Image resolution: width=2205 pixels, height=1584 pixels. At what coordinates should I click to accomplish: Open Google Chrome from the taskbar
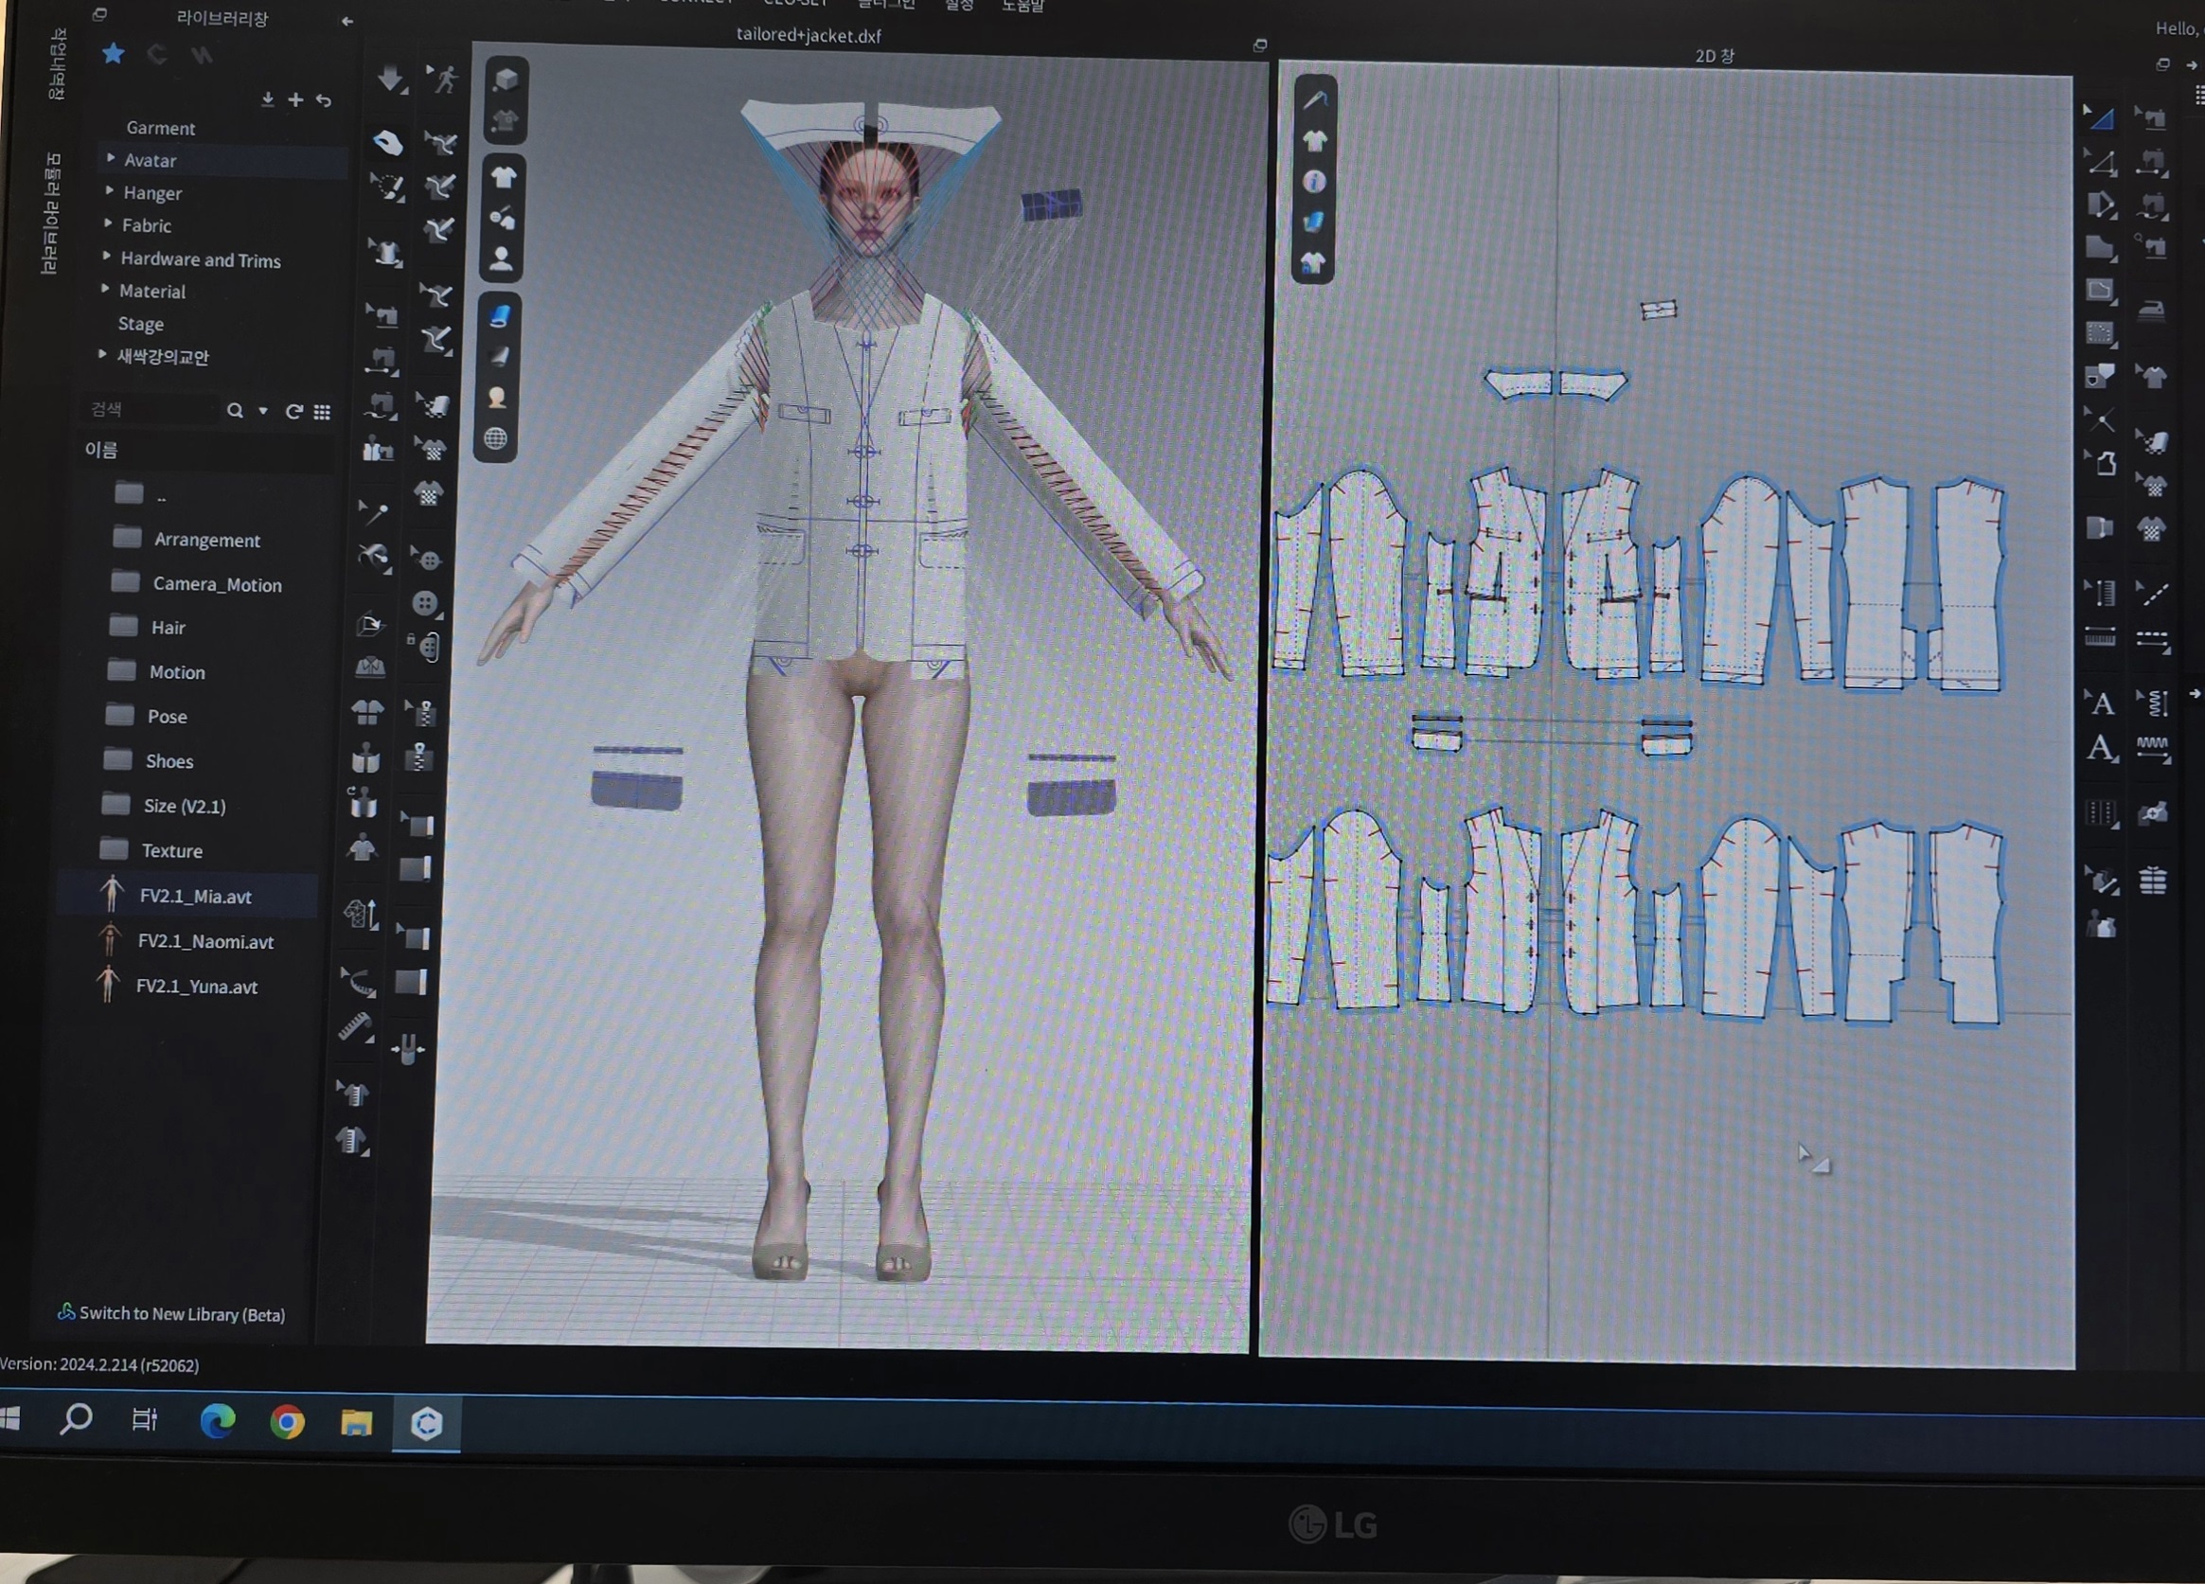click(287, 1423)
